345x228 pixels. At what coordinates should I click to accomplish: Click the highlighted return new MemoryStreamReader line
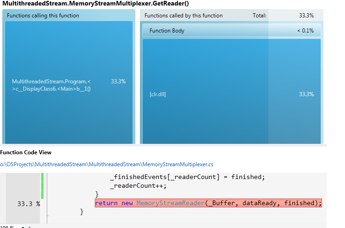click(208, 203)
